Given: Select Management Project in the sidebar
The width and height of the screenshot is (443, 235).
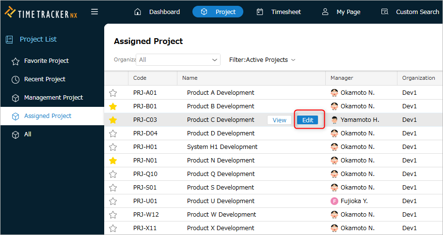Looking at the screenshot, I should coord(52,98).
